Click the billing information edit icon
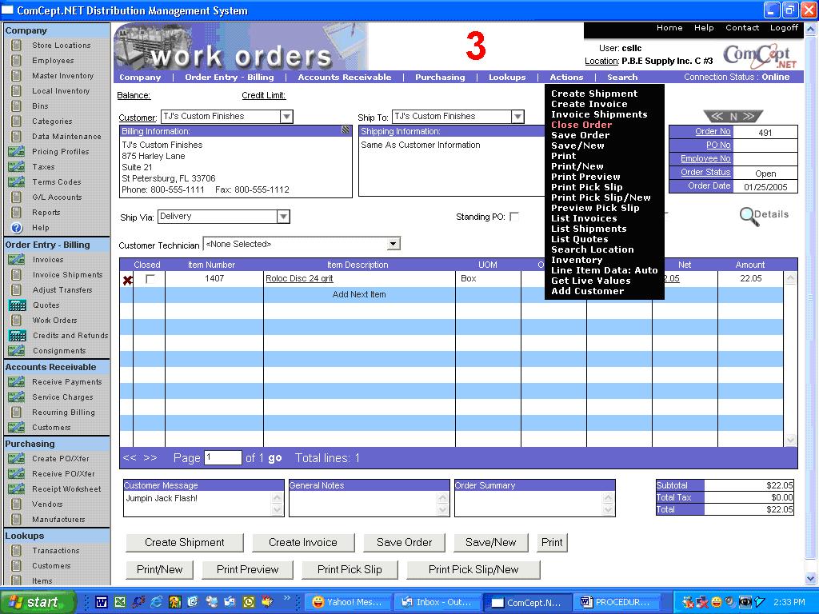The height and width of the screenshot is (614, 819). coord(346,130)
